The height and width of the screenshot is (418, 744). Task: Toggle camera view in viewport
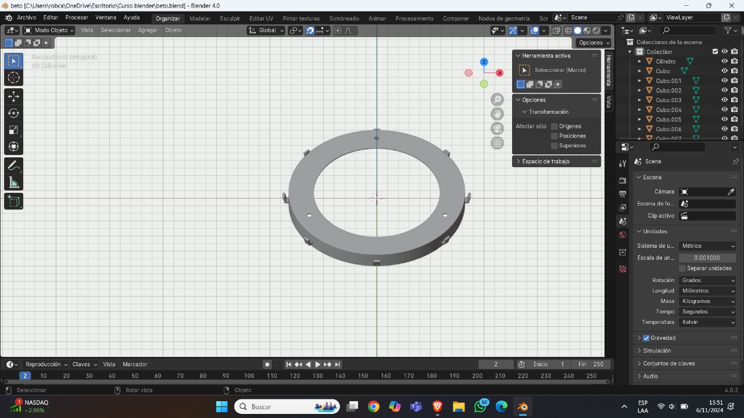pyautogui.click(x=497, y=128)
